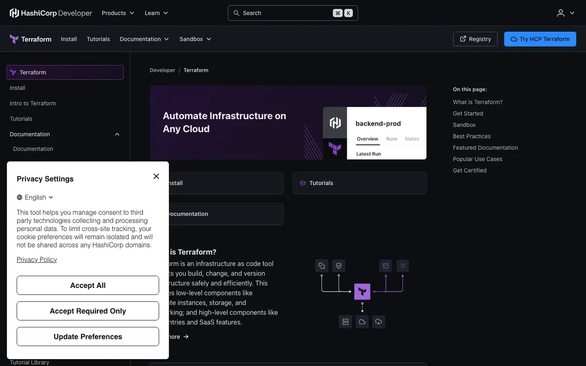Jump to Get Certified section

click(470, 170)
